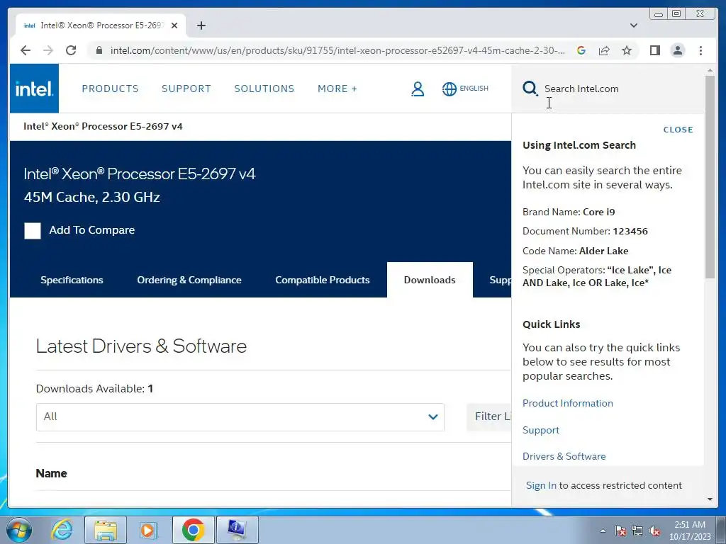Click the search magnifier icon
The width and height of the screenshot is (726, 544).
530,89
